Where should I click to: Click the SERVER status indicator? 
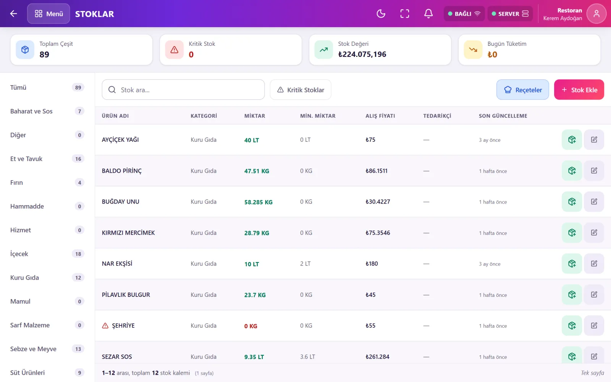click(510, 14)
